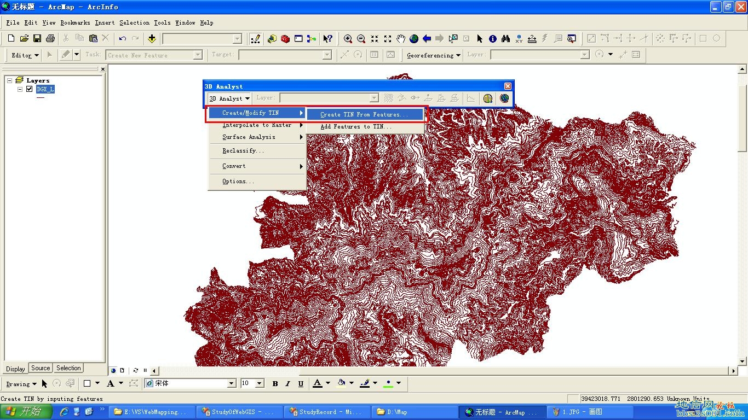Screen dimensions: 748x420
Task: Select the Zoom In magnifier tool
Action: pyautogui.click(x=348, y=38)
